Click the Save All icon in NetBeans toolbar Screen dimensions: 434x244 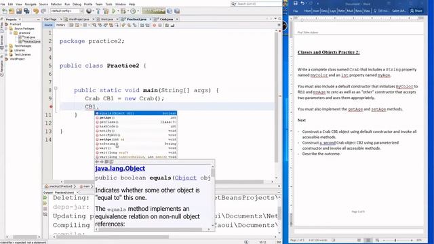tap(26, 11)
